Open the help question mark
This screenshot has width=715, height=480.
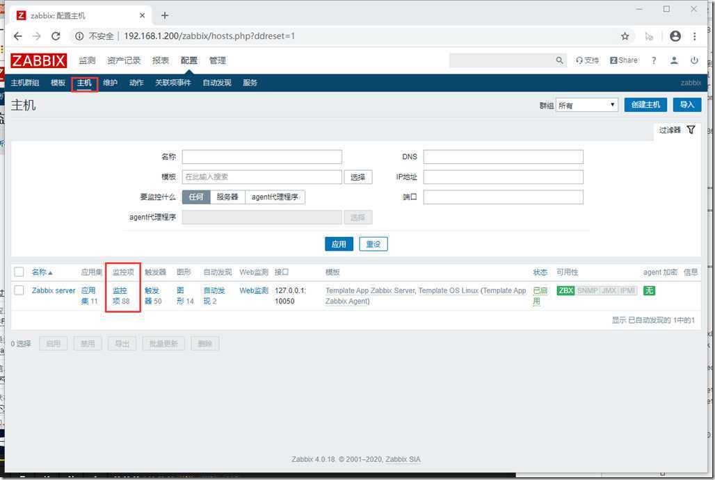click(x=654, y=60)
